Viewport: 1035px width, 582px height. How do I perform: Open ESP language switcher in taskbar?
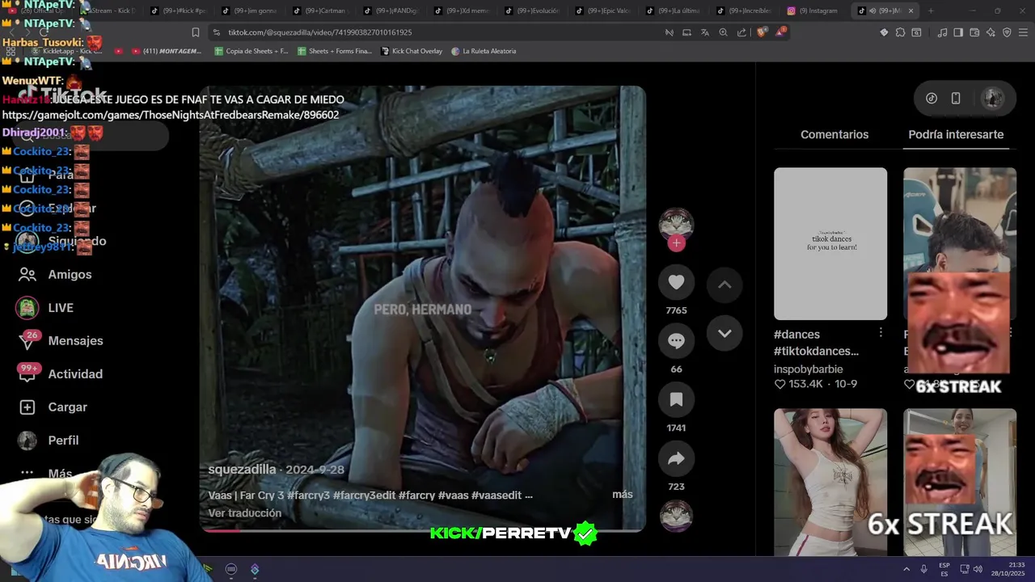coord(944,569)
